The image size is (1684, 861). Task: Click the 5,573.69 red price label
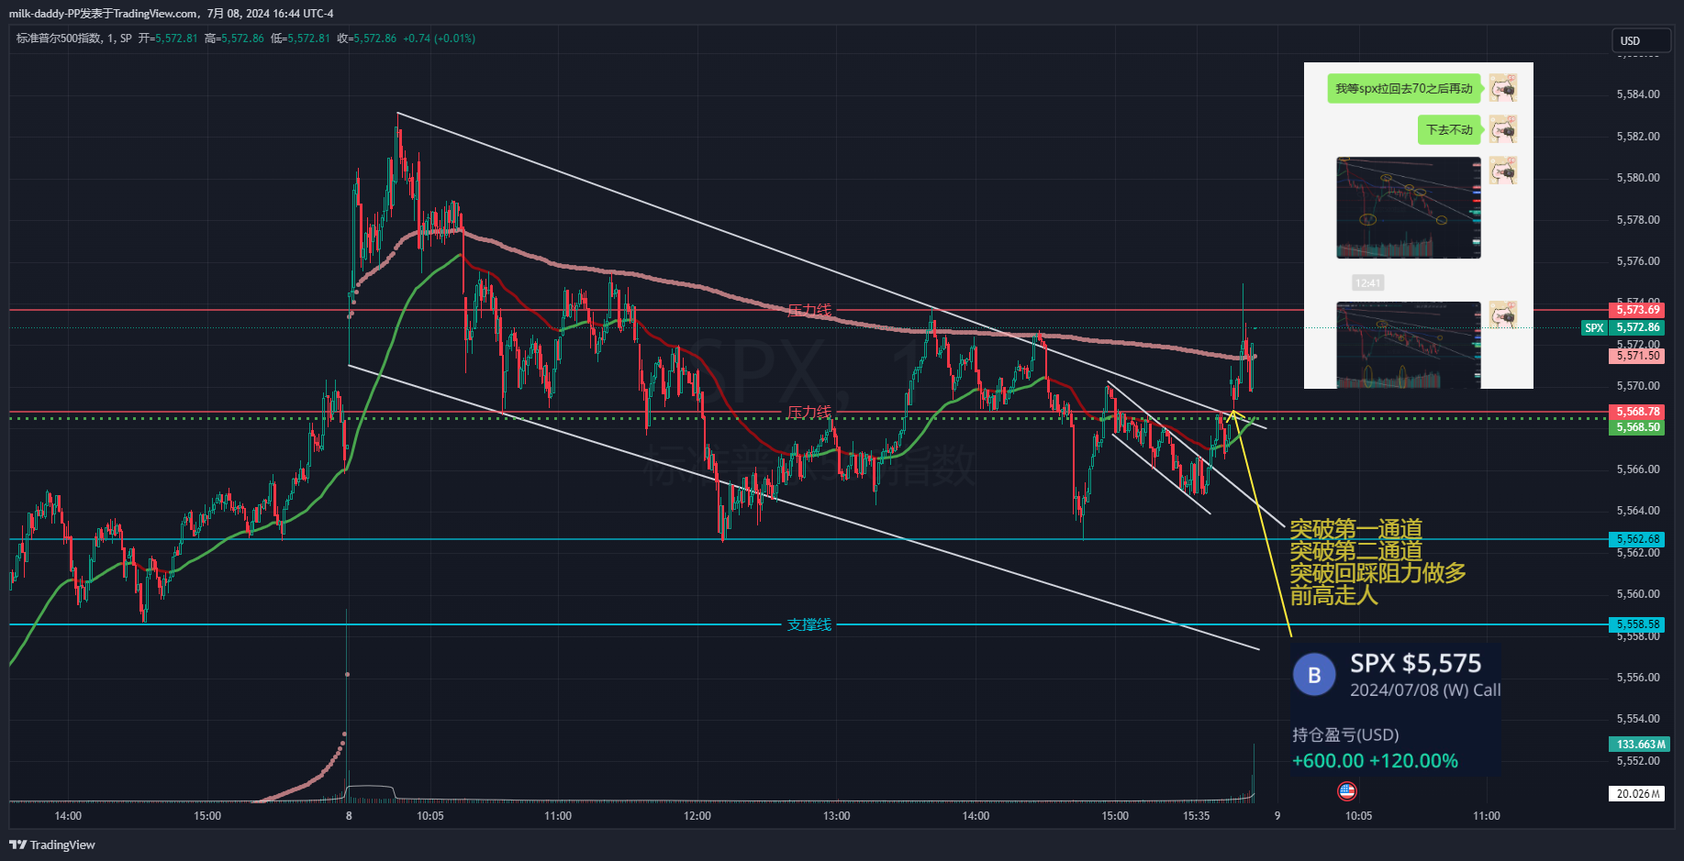(x=1637, y=310)
